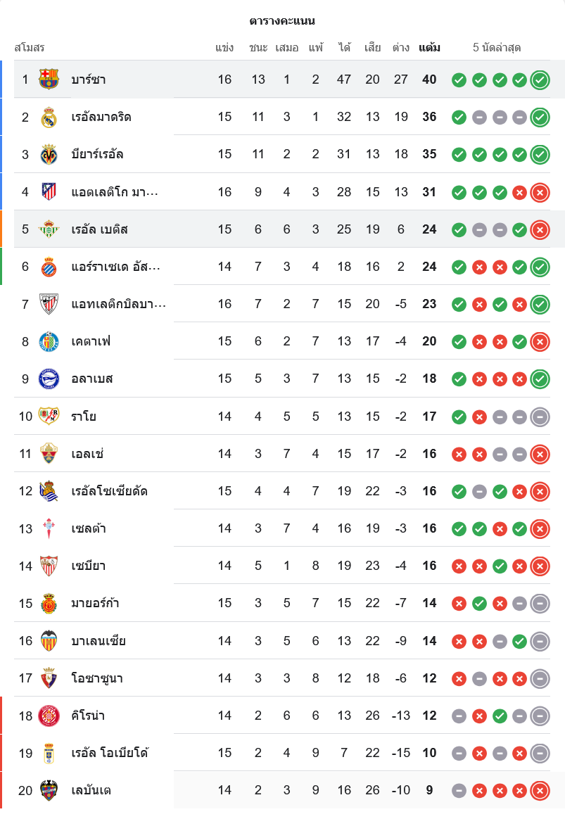Screen dimensions: 565x819
Task: Click the Barcelona club crest icon
Action: pos(49,80)
